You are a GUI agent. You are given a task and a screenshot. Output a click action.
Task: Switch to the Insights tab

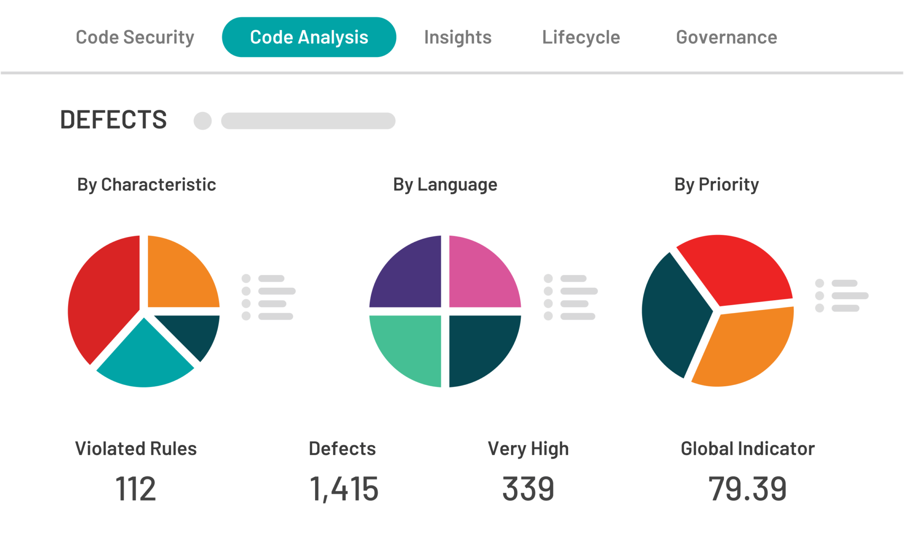(x=458, y=37)
